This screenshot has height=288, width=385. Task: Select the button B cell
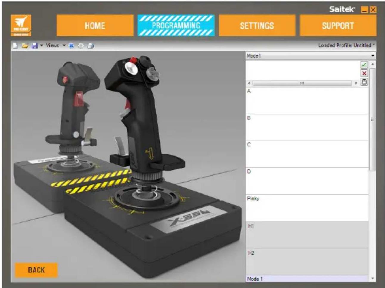(307, 127)
